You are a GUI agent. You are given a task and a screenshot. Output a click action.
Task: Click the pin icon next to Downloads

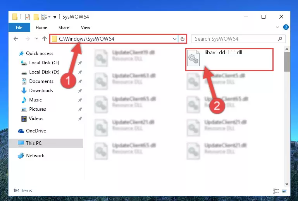(80, 91)
